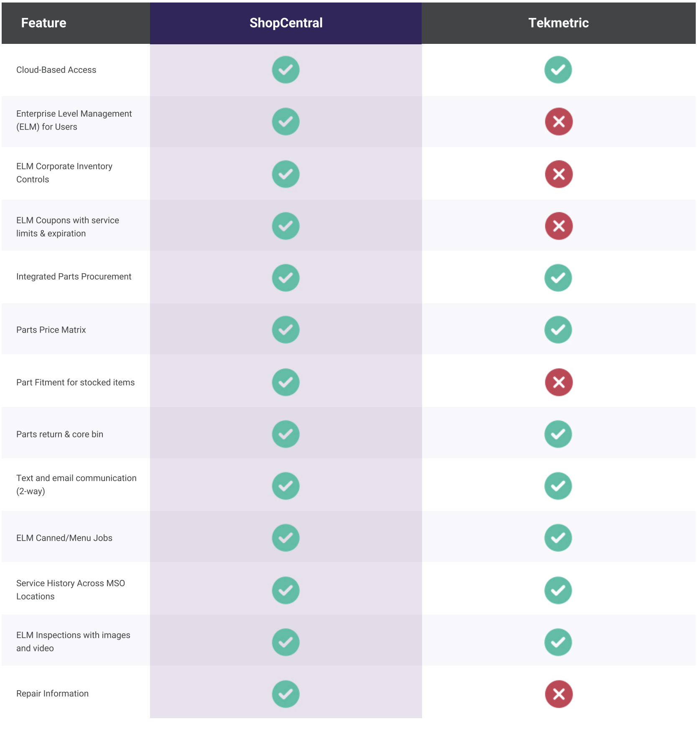Click Tekmetric red X for ELM Corporate Inventory Controls
The width and height of the screenshot is (697, 732).
pyautogui.click(x=559, y=174)
